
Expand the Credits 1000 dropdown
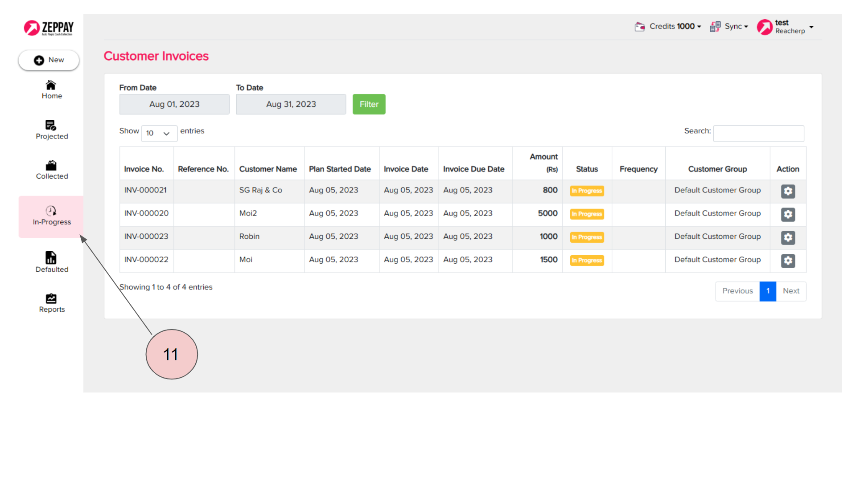point(668,27)
